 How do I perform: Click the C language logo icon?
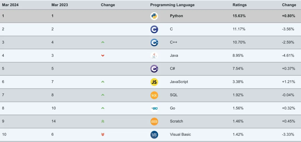tap(154, 29)
